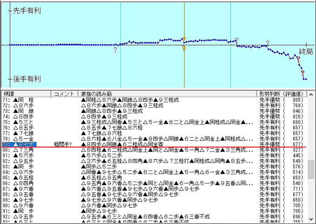Select move row 76: △8五歩
This screenshot has height=224, width=316.
(x=154, y=128)
